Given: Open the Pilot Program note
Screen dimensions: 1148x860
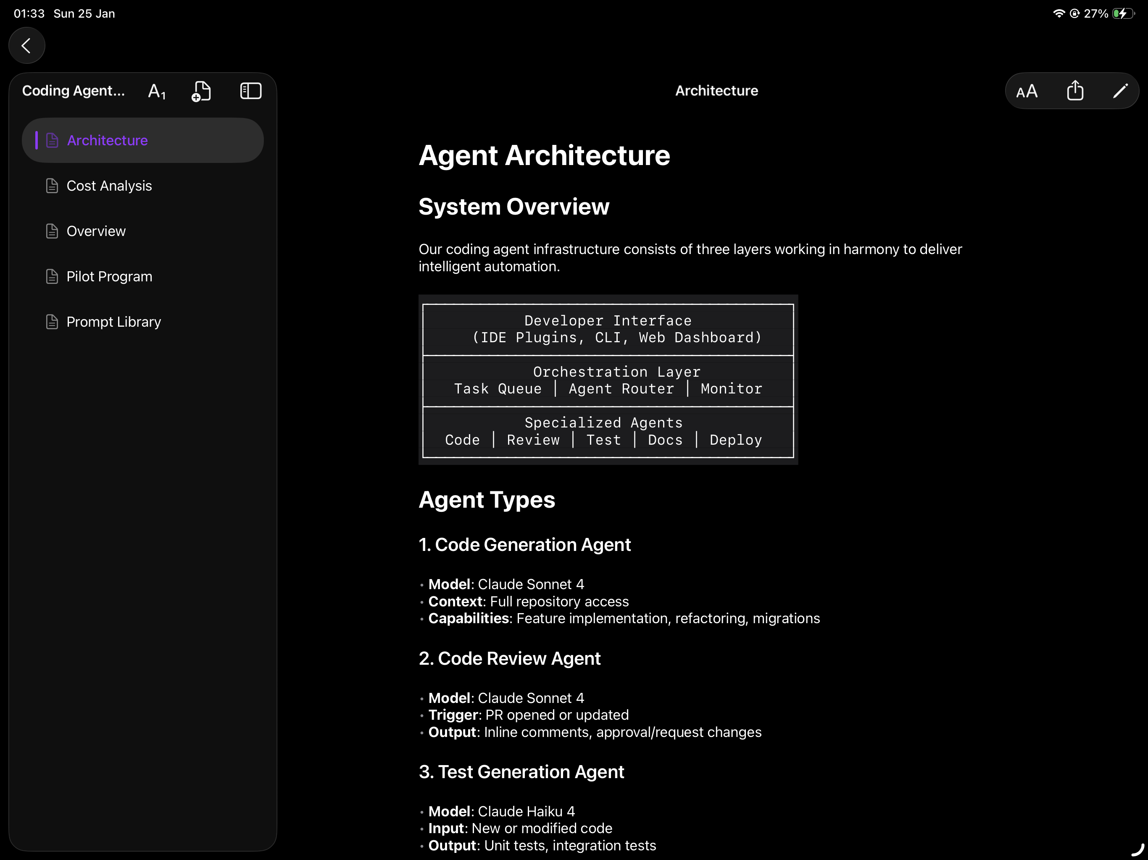Looking at the screenshot, I should pos(109,276).
